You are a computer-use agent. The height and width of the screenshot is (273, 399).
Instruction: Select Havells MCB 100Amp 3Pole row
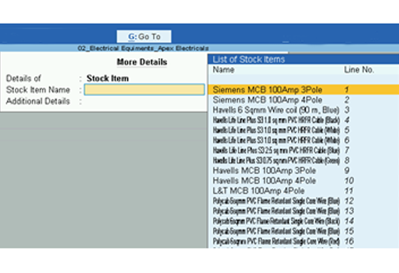[303, 171]
